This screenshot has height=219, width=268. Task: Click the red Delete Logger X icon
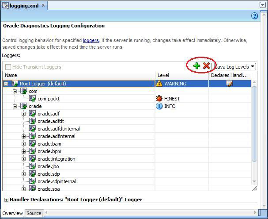coord(206,66)
